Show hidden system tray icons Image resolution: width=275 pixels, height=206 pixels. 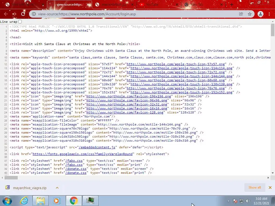pyautogui.click(x=228, y=201)
